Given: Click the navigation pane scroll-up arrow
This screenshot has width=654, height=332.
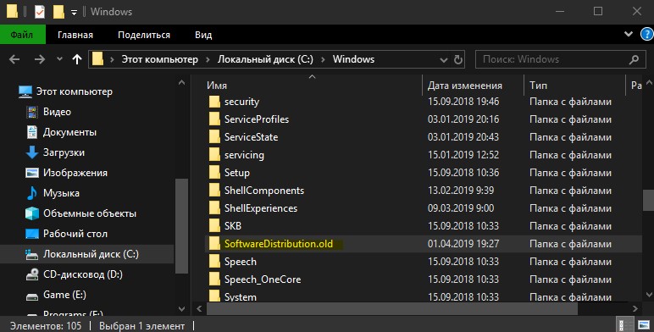Looking at the screenshot, I should point(181,83).
